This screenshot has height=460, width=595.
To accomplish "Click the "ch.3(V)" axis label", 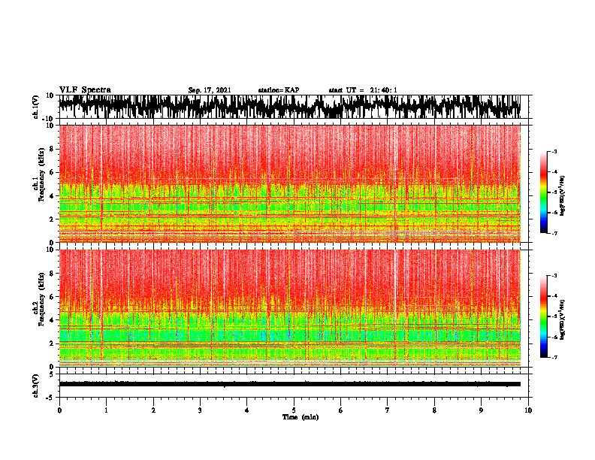I will [37, 386].
